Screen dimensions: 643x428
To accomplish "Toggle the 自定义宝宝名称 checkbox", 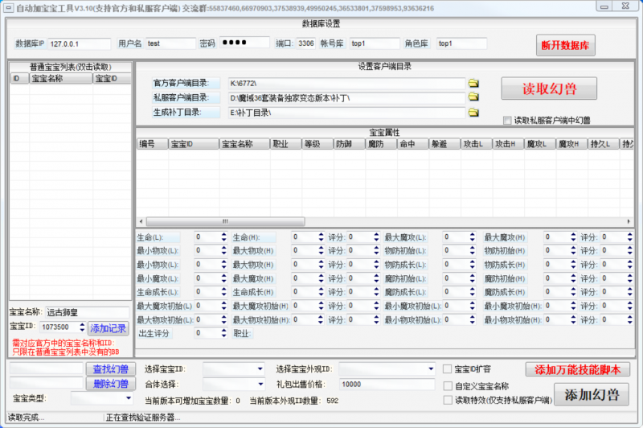I will click(448, 386).
